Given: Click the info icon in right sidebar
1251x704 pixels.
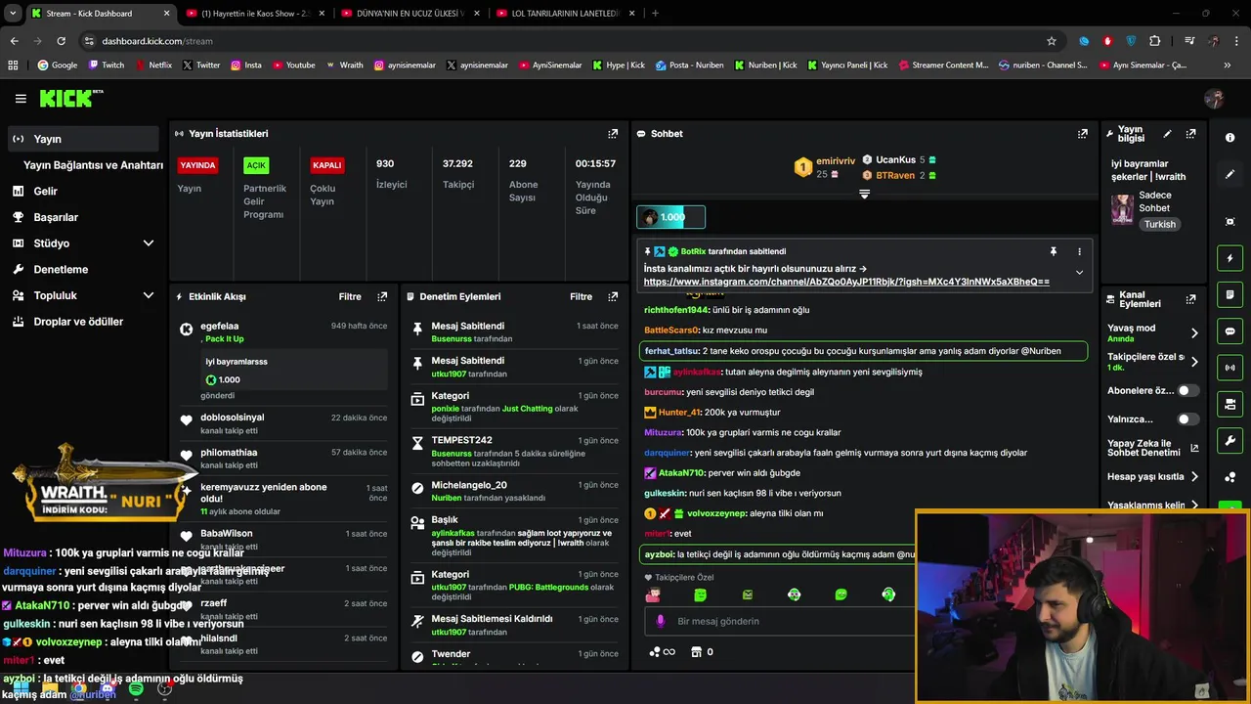Looking at the screenshot, I should (x=1230, y=138).
